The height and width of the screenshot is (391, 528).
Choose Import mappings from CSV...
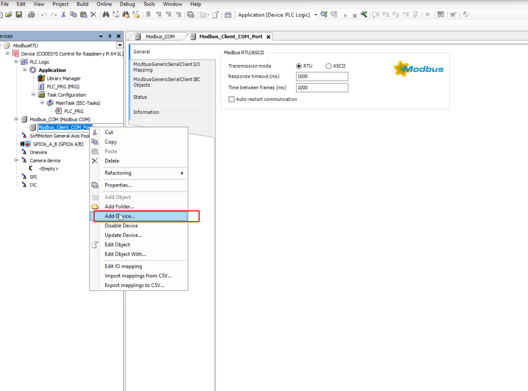coord(139,276)
